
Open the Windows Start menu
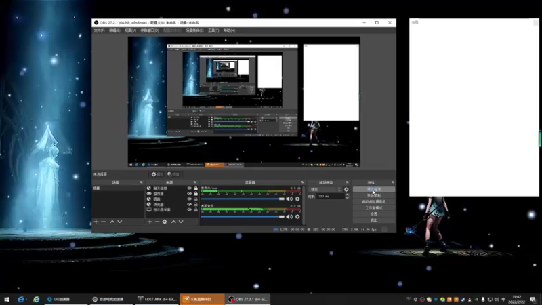click(x=6, y=299)
